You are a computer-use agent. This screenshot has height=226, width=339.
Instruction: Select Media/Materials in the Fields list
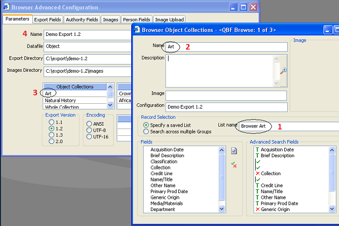(167, 204)
